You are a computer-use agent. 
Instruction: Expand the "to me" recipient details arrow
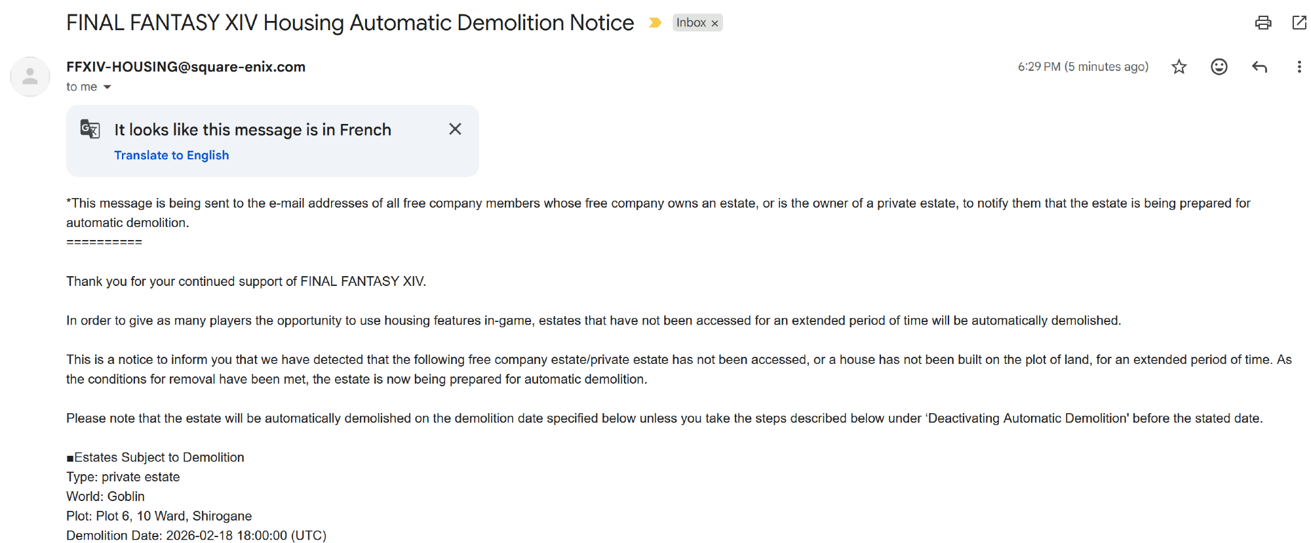tap(108, 87)
